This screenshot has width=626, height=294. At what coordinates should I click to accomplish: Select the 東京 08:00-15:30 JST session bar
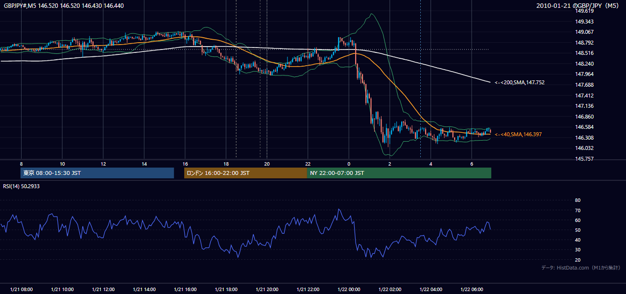click(97, 173)
